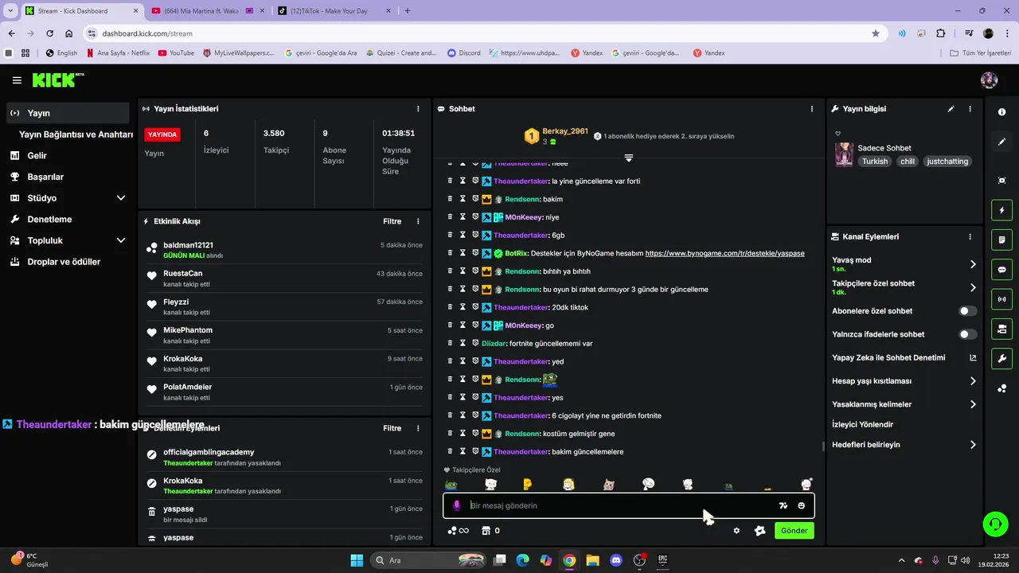Click İzleyici Yönlendir option

(862, 425)
